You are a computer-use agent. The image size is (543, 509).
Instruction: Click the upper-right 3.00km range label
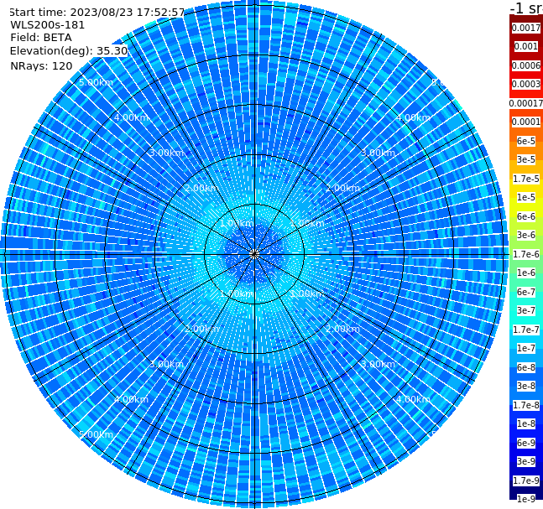pos(379,153)
